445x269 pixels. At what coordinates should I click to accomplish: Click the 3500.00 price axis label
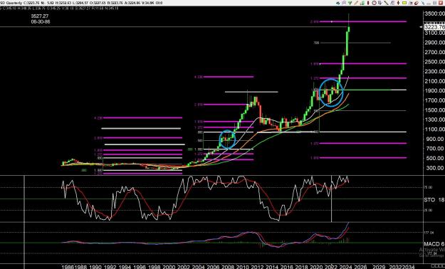pyautogui.click(x=434, y=14)
